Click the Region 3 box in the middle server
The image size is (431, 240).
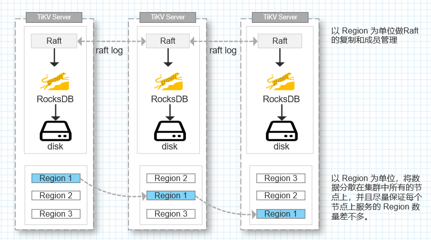tap(171, 214)
